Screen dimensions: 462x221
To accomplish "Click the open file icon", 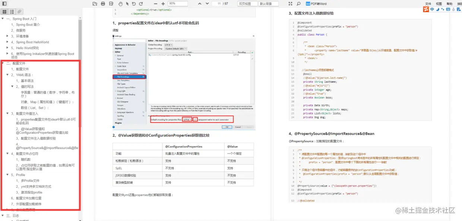I will 95,3.
